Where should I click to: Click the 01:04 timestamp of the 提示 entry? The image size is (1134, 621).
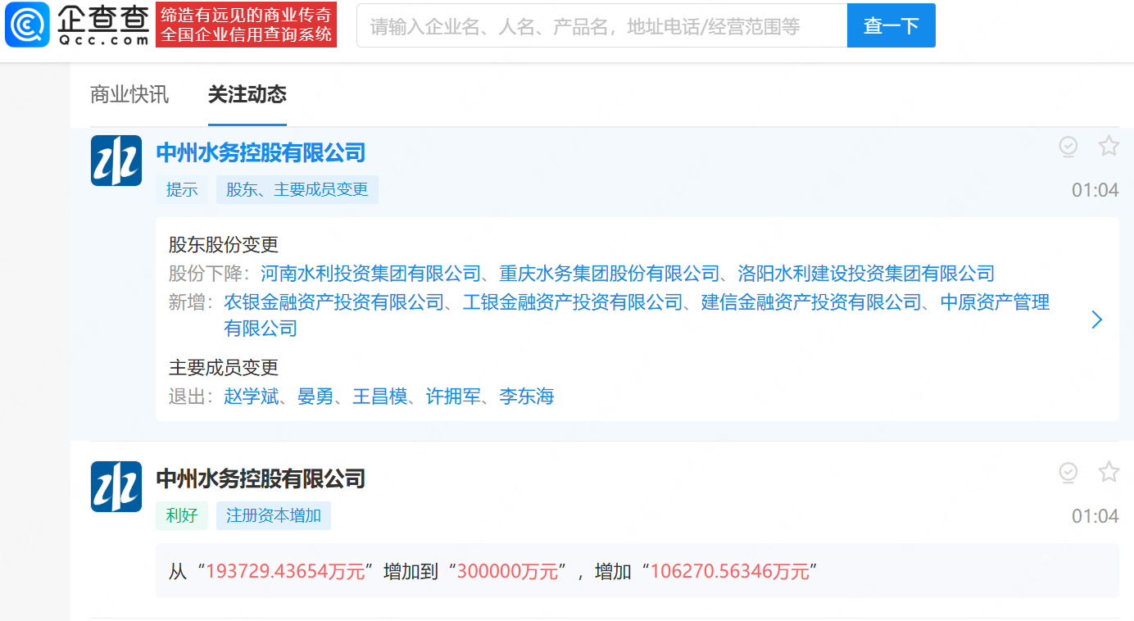[x=1095, y=190]
